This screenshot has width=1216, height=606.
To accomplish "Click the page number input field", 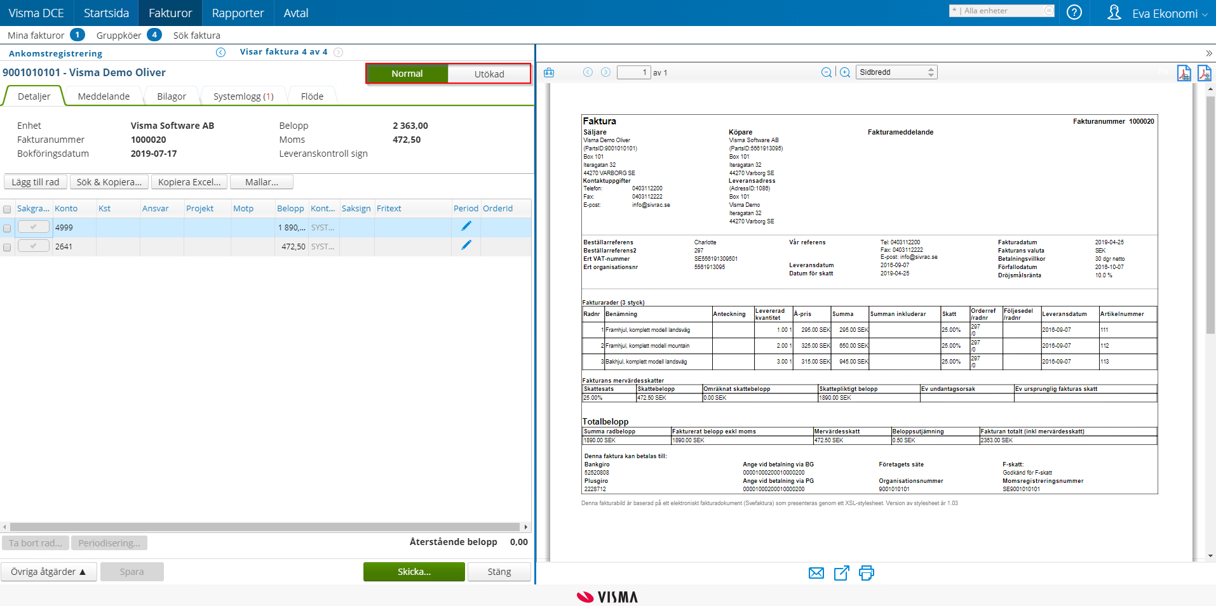I will (635, 72).
